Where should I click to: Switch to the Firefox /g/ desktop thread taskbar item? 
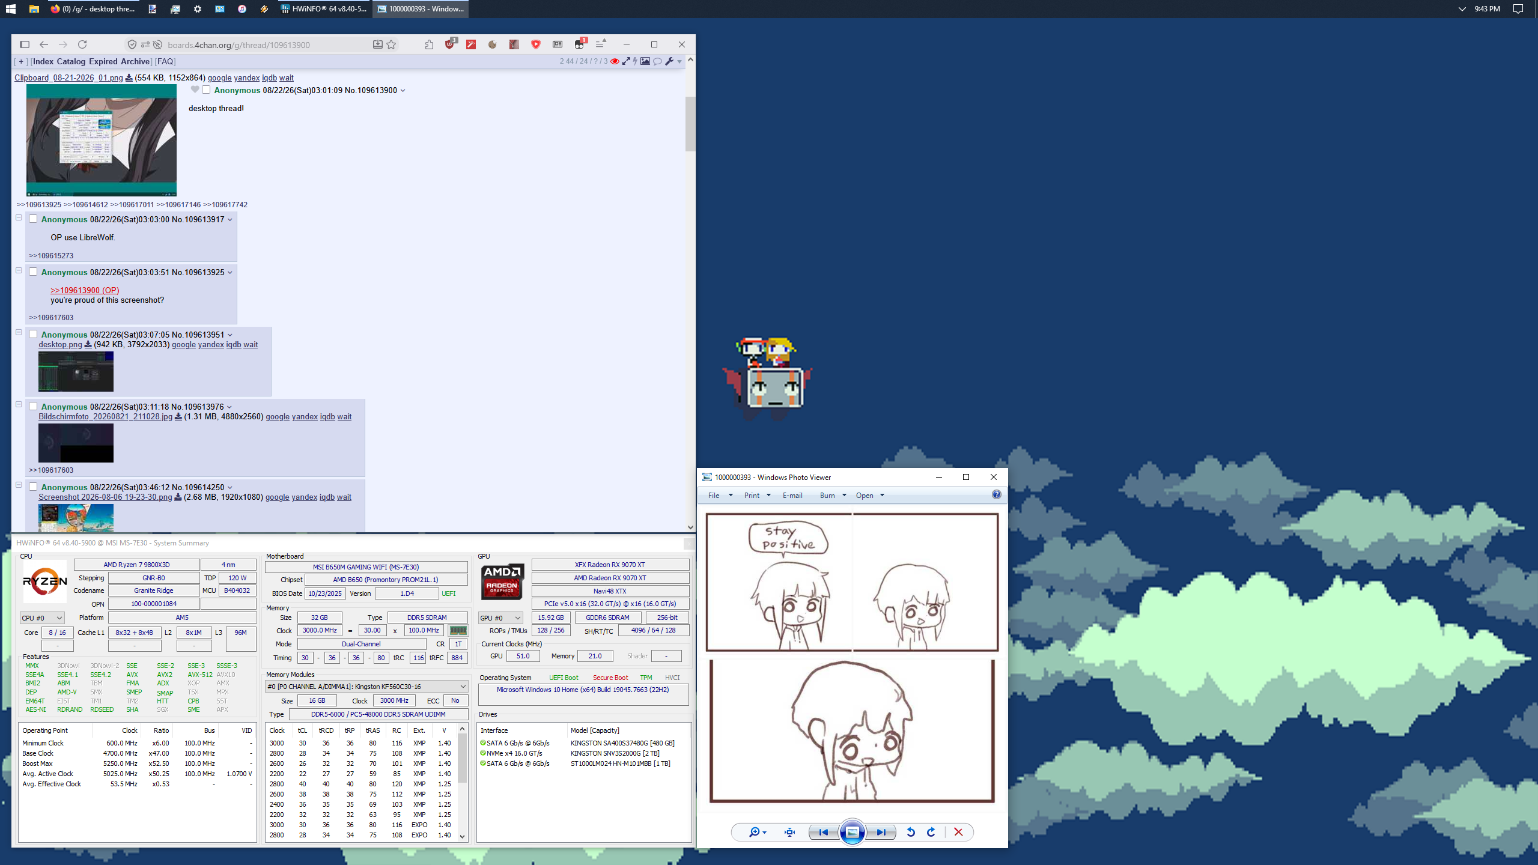[93, 9]
